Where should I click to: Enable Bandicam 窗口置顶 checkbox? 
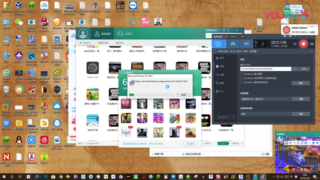coord(242,74)
